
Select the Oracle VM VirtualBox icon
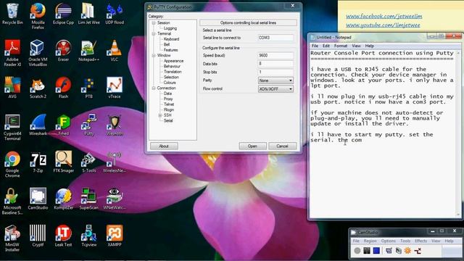(38, 53)
